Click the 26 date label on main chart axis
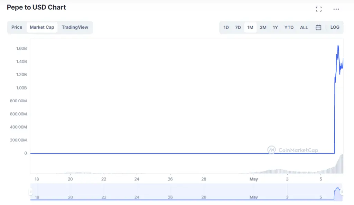 pos(170,179)
